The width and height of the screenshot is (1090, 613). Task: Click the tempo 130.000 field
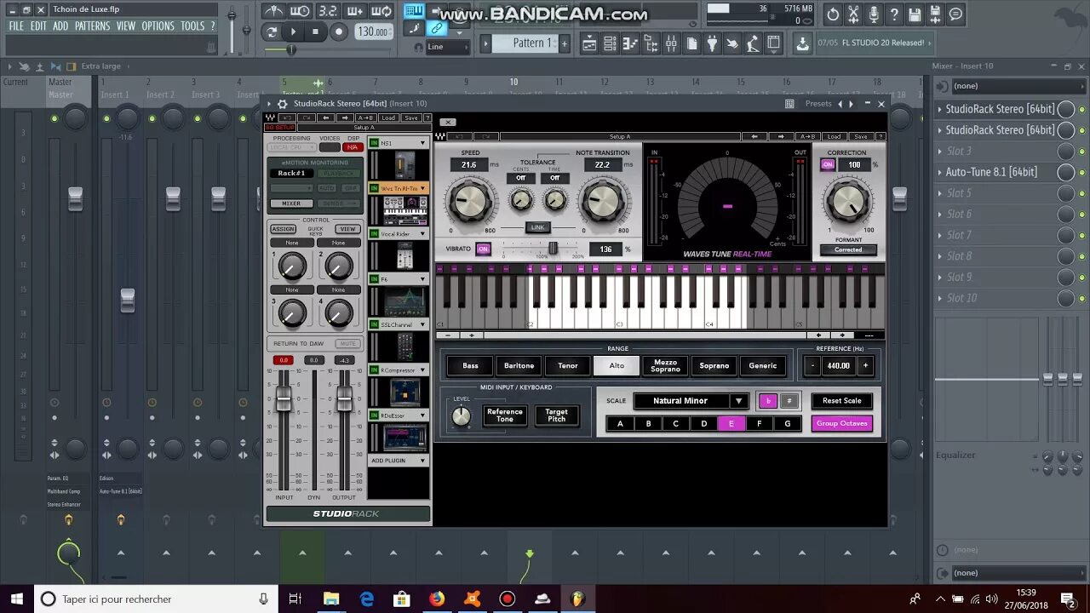[373, 32]
